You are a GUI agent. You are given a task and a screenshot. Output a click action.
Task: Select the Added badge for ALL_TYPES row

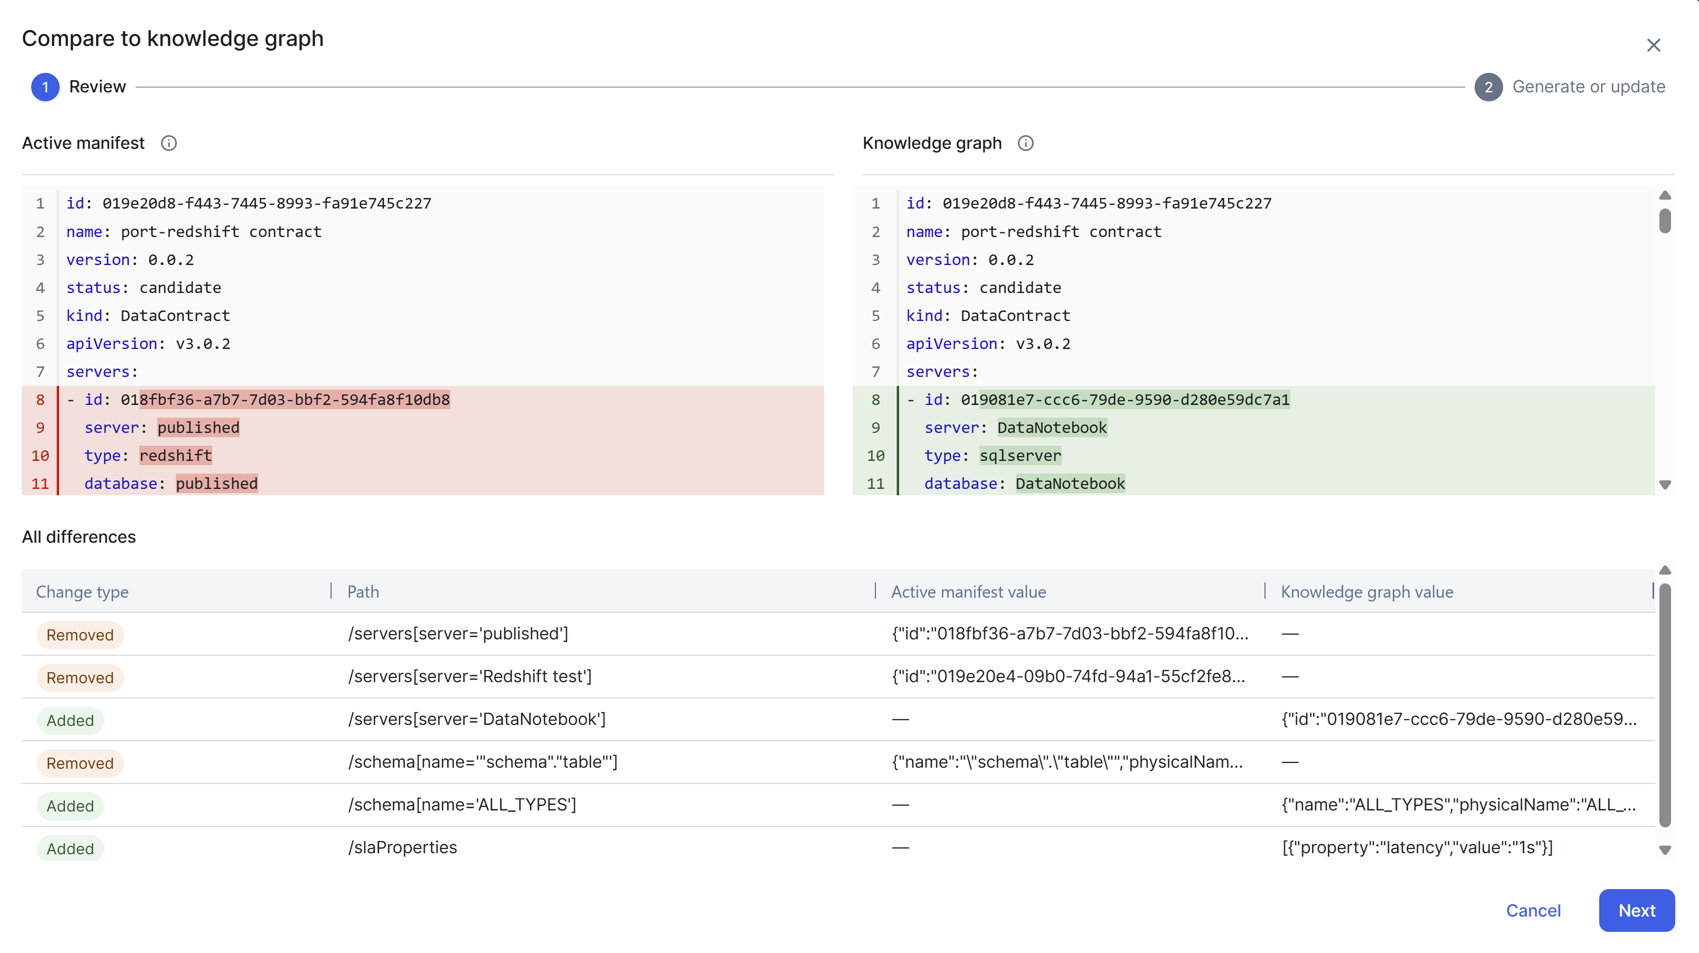[70, 806]
